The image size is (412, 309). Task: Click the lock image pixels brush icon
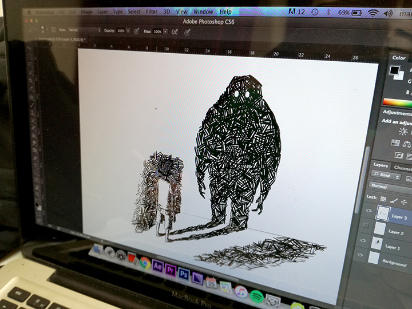tap(393, 200)
